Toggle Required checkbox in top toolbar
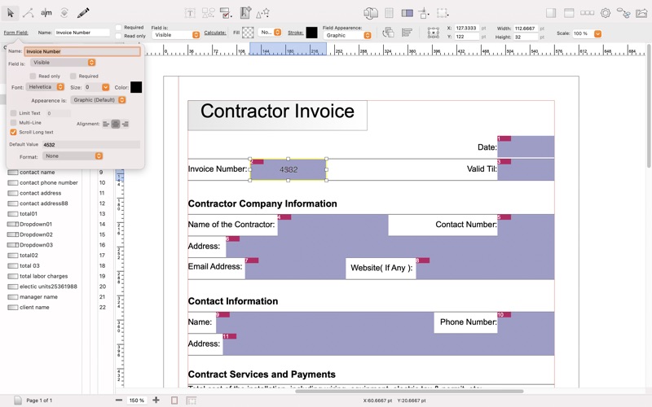Image resolution: width=652 pixels, height=407 pixels. point(118,28)
